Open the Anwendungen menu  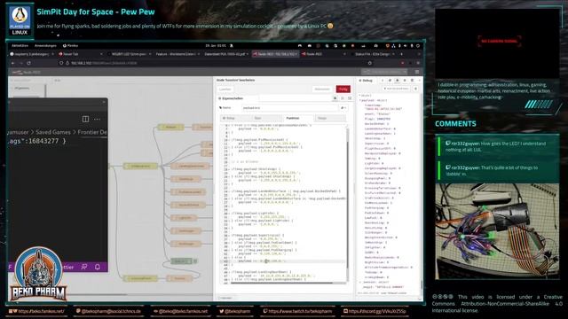pos(45,45)
